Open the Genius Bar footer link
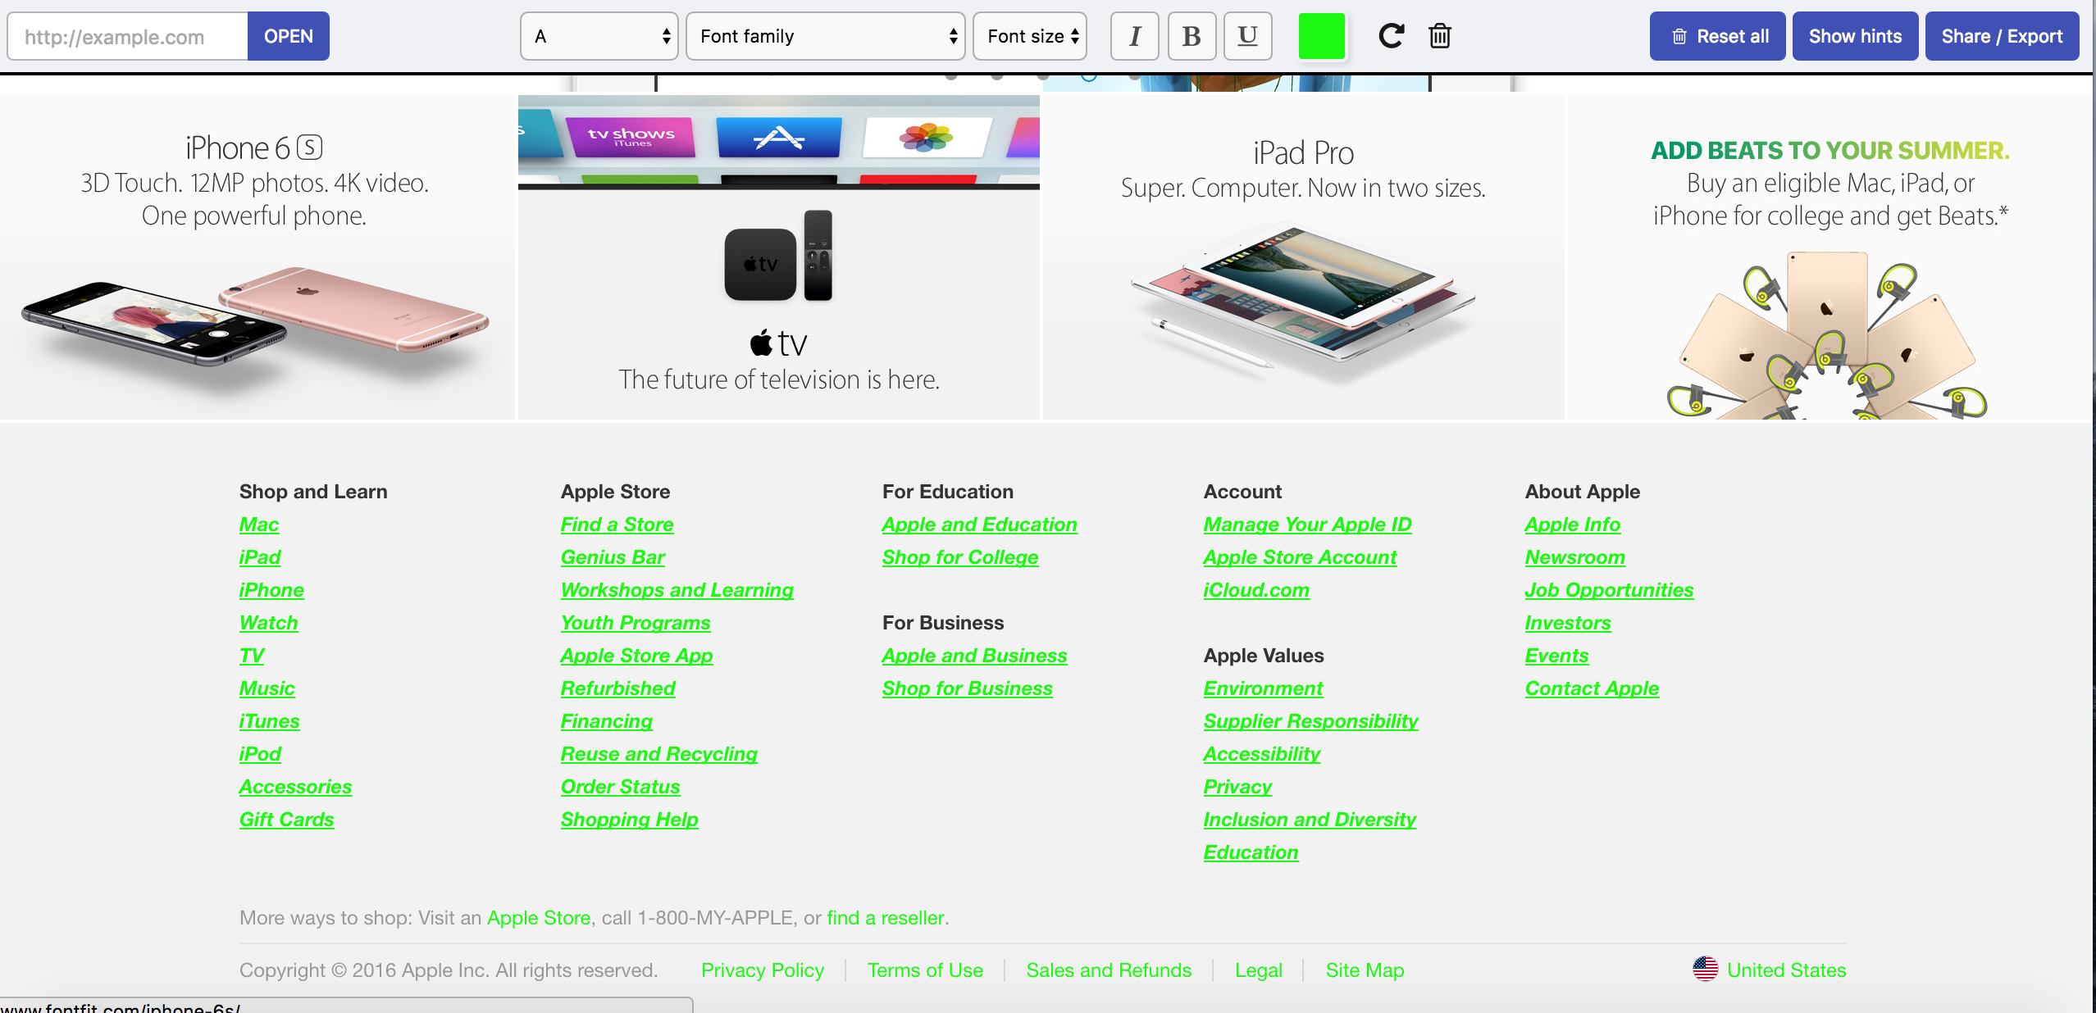 pos(613,557)
